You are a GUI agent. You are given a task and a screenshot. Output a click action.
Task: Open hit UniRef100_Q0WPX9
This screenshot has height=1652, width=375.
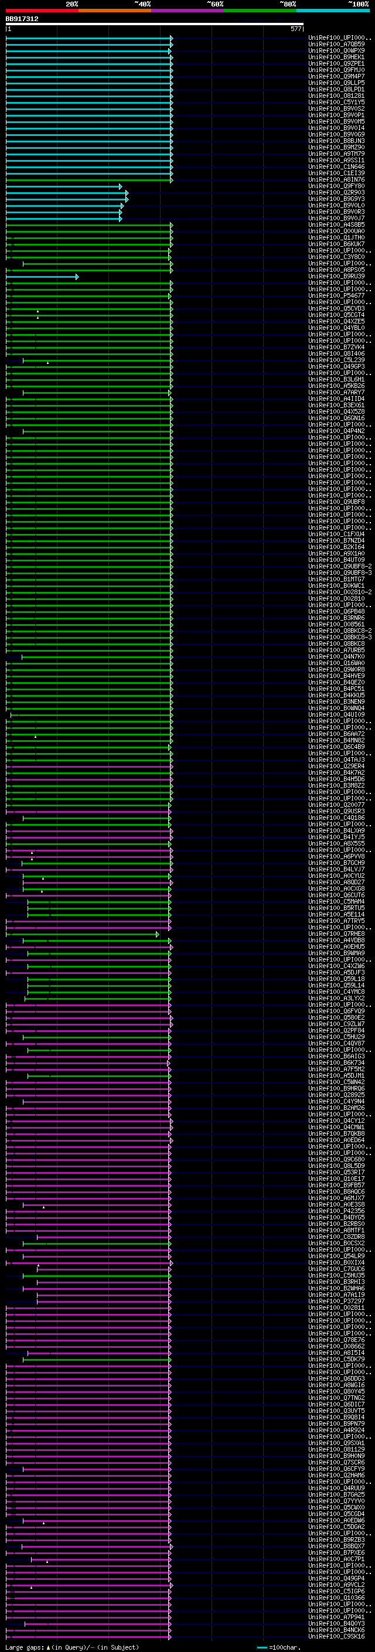336,50
